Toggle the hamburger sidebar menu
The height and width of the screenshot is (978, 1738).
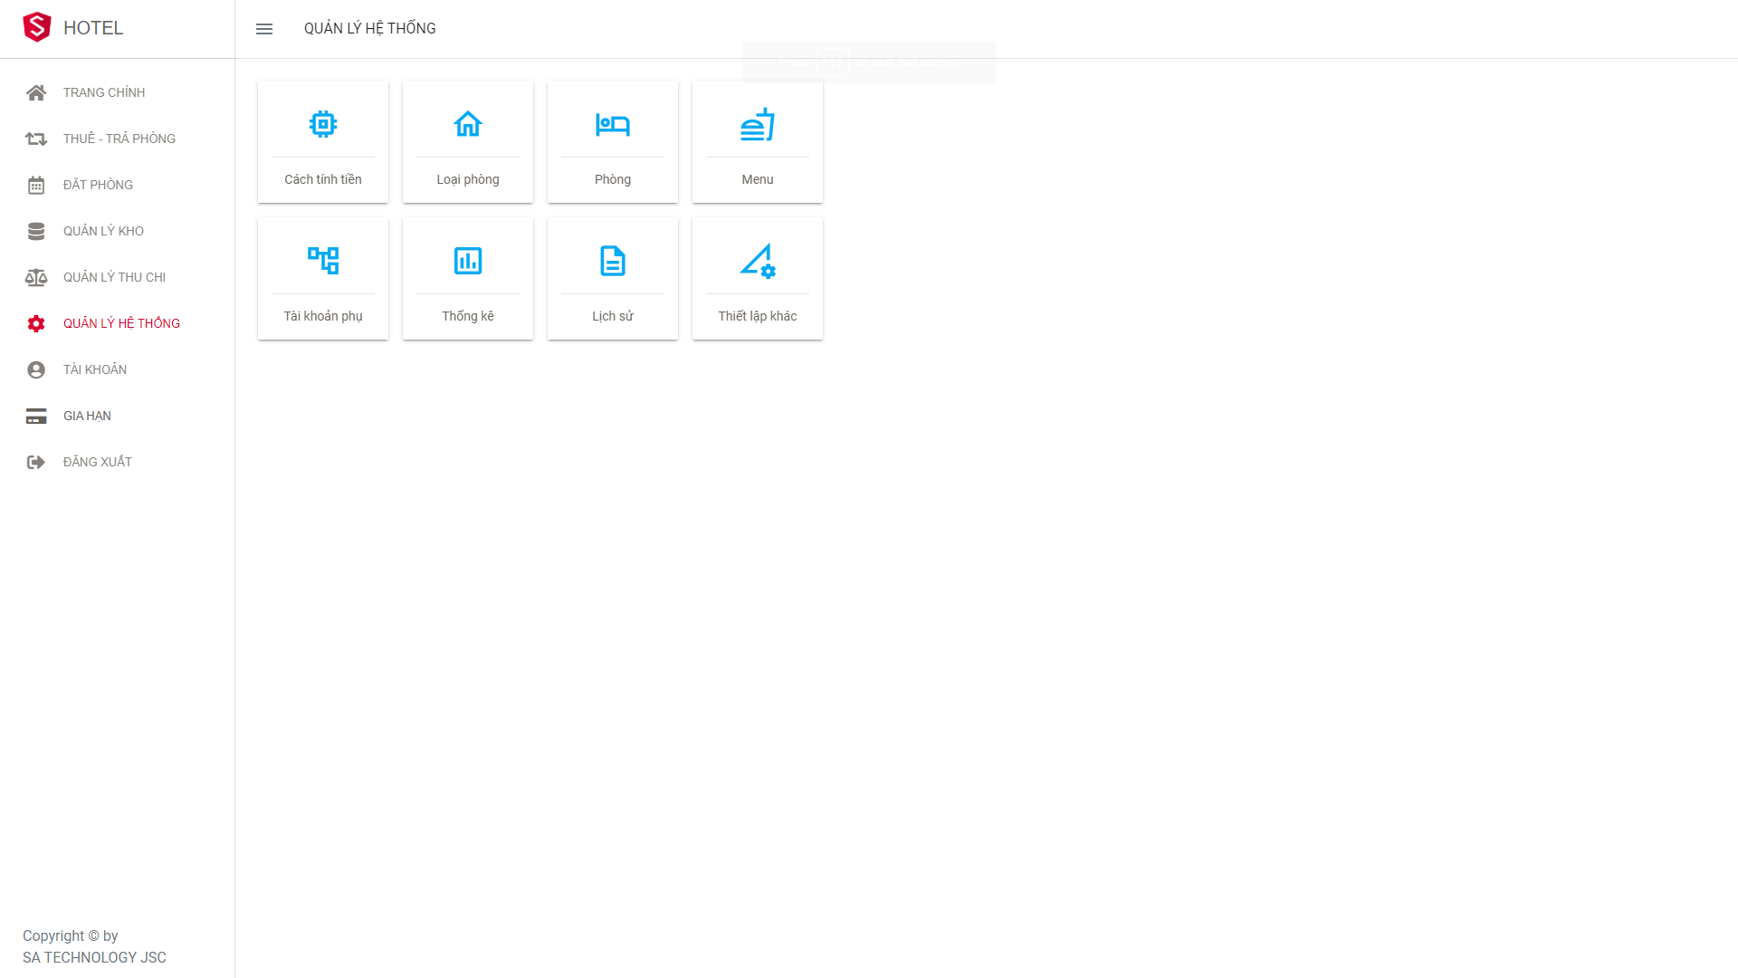264,29
